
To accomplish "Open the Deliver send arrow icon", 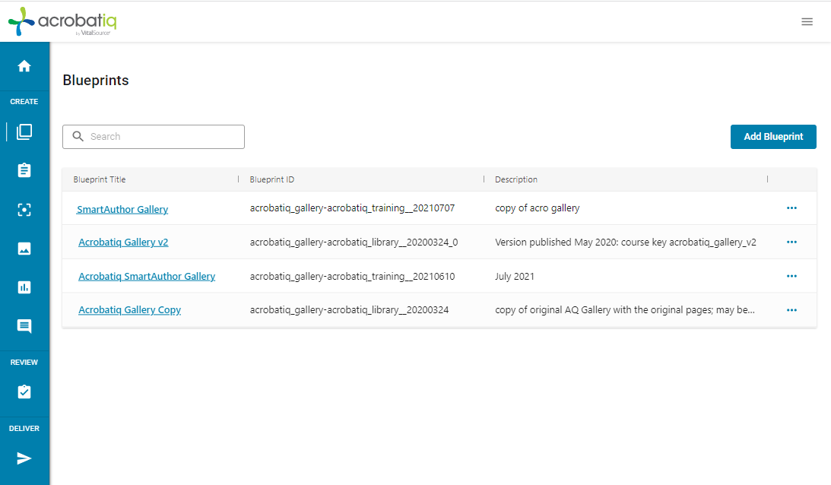I will pyautogui.click(x=24, y=458).
